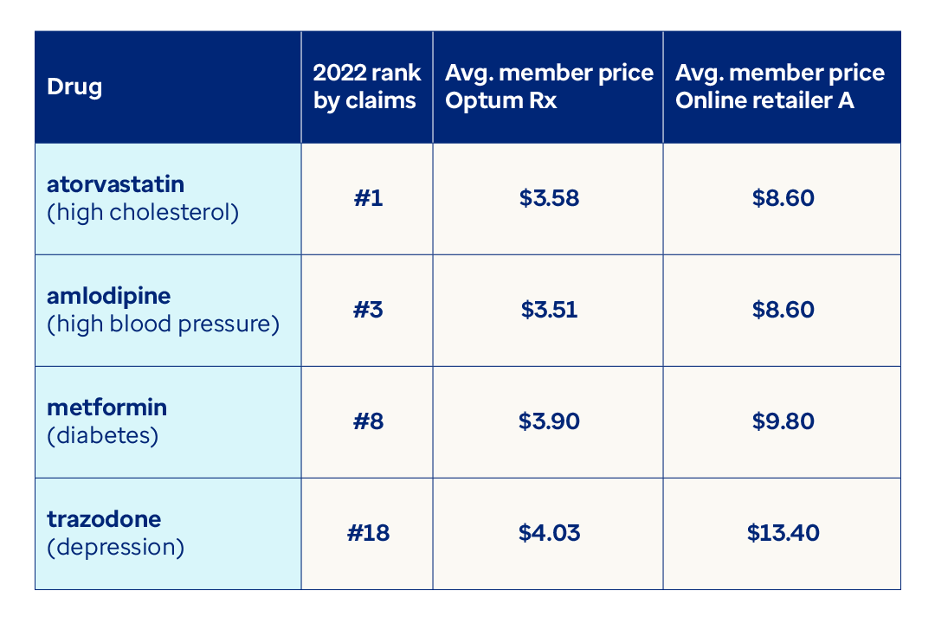Select the #8 rank cell
The height and width of the screenshot is (623, 935).
coord(368,421)
